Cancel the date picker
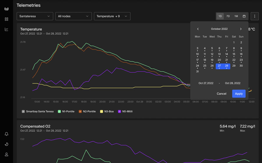 tap(222, 94)
